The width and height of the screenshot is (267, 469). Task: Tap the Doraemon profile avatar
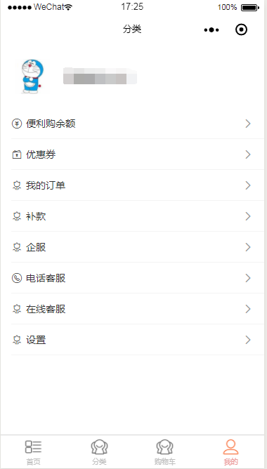tap(32, 77)
